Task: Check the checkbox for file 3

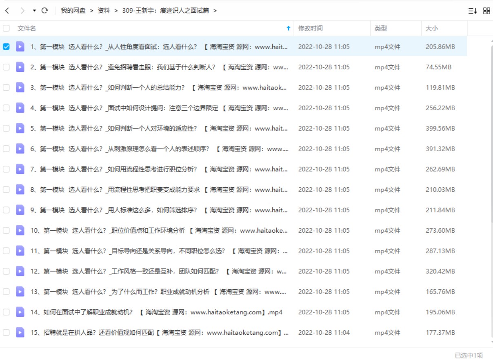Action: click(x=6, y=87)
